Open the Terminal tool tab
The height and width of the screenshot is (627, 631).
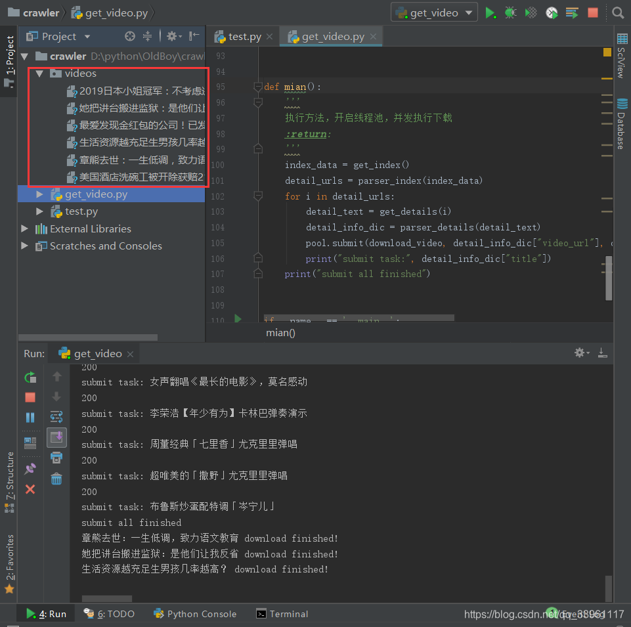pyautogui.click(x=282, y=614)
